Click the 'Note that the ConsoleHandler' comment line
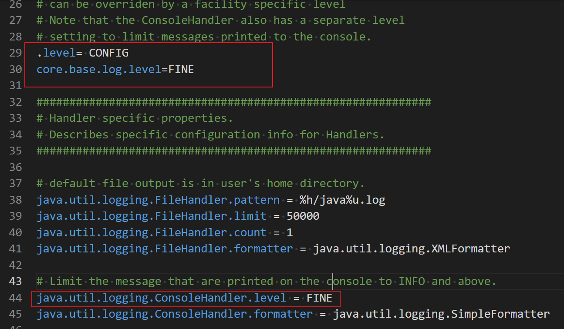Screen dimensions: 564x329 tap(220, 20)
